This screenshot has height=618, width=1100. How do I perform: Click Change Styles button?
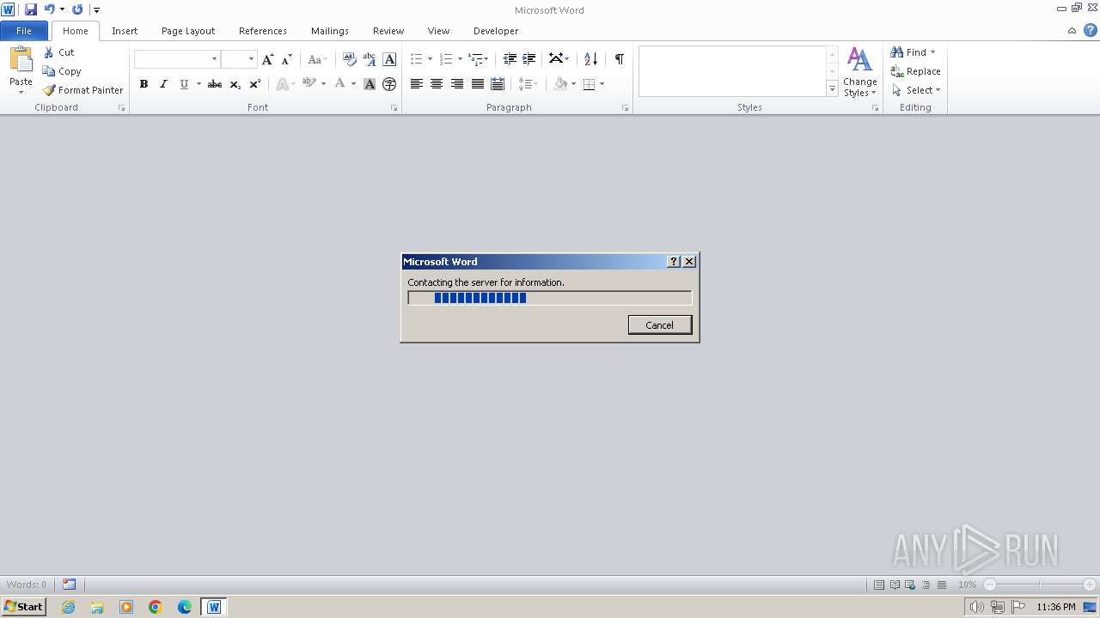pos(859,72)
